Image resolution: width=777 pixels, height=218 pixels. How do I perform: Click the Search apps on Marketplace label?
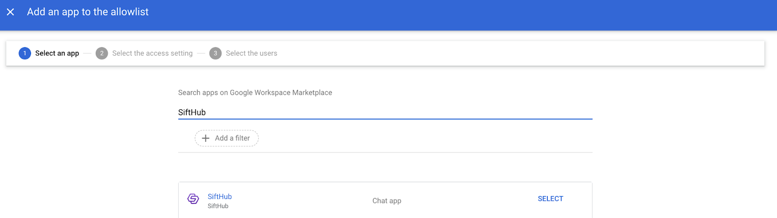coord(255,93)
